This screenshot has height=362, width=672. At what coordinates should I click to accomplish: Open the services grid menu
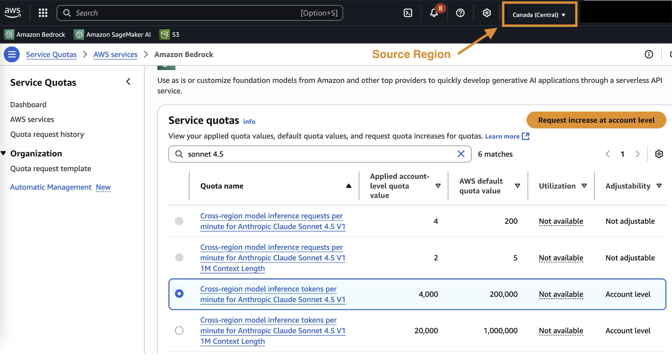click(43, 13)
